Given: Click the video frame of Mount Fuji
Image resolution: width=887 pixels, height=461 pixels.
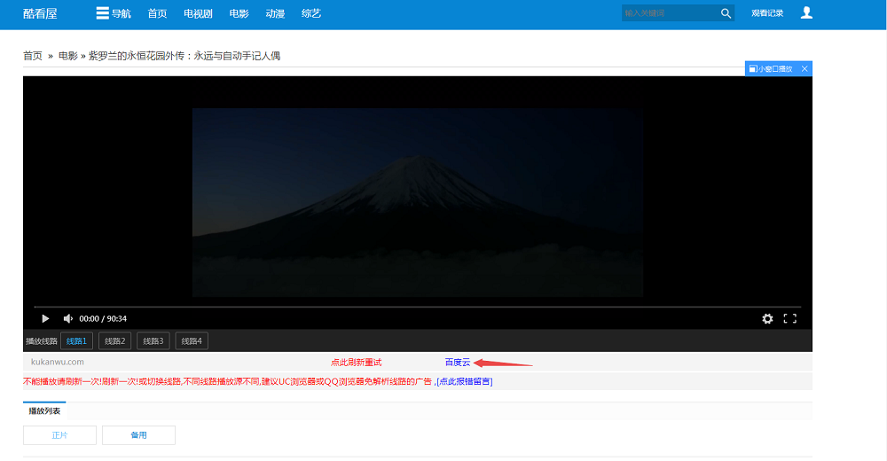Looking at the screenshot, I should [418, 202].
